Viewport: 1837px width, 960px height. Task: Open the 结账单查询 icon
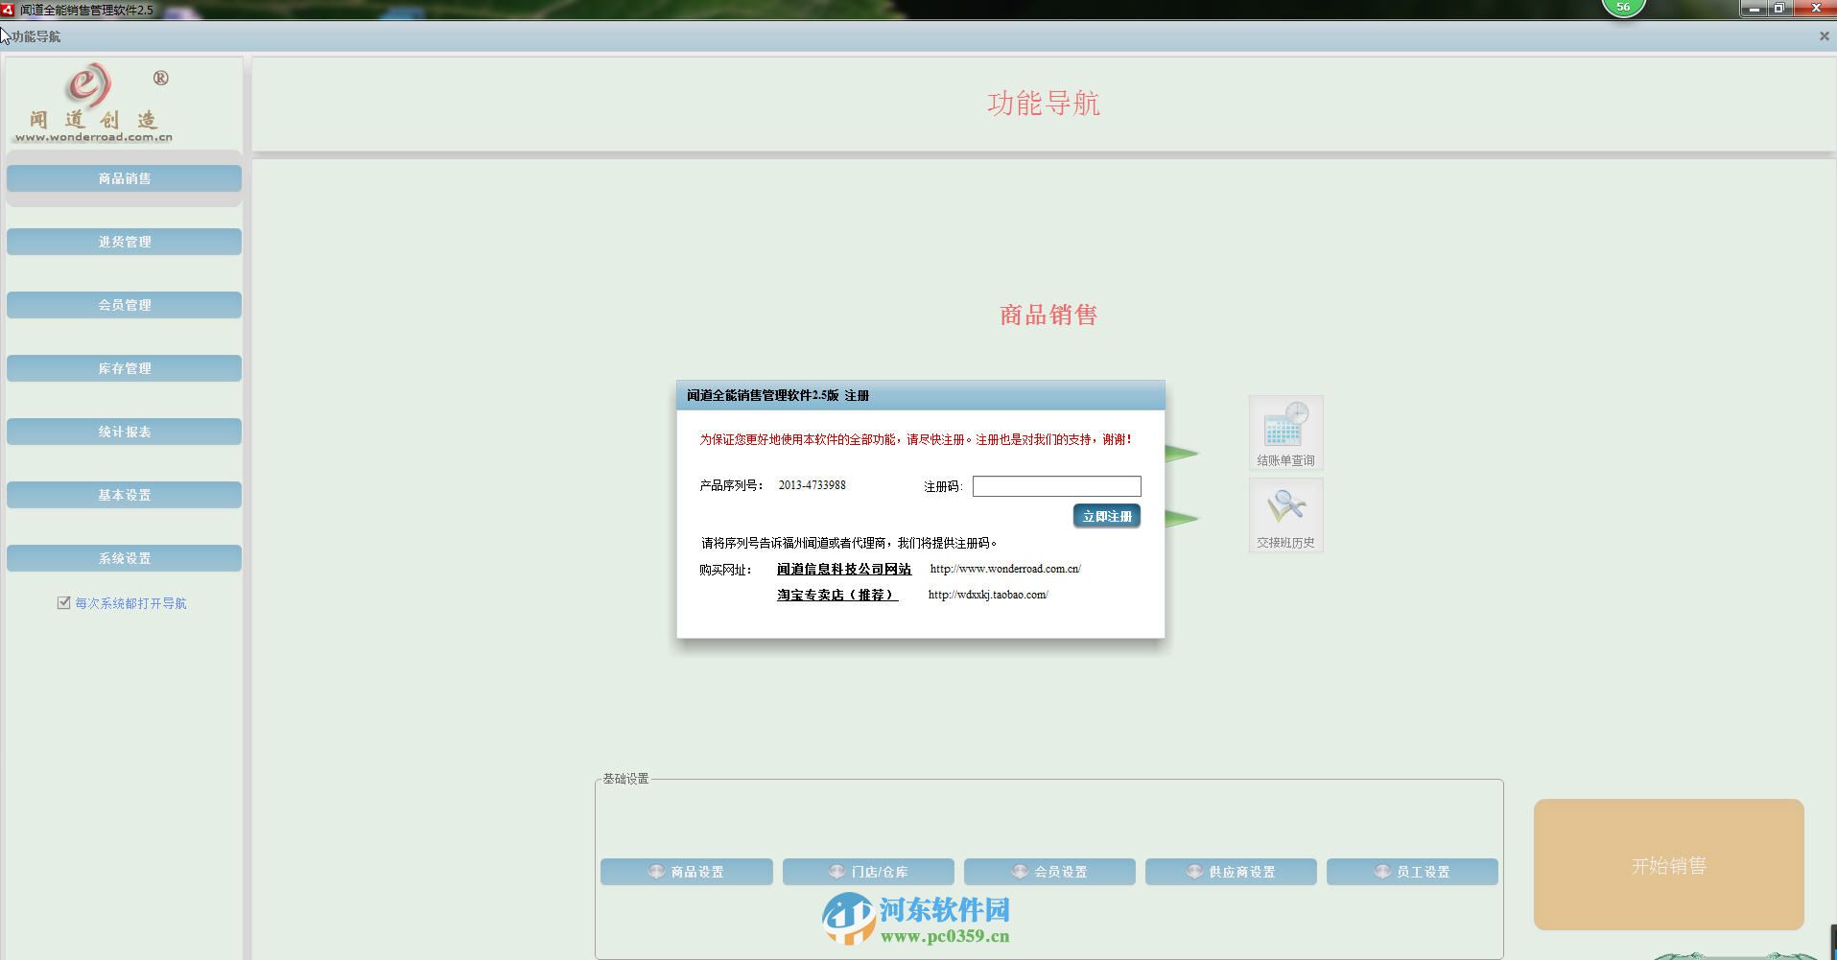click(1285, 433)
